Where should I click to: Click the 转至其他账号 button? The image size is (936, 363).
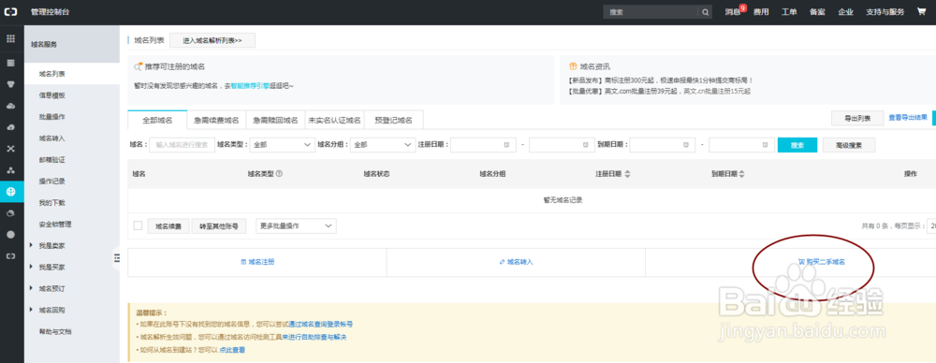(219, 226)
